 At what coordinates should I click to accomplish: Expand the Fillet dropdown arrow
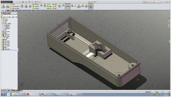tap(41, 9)
